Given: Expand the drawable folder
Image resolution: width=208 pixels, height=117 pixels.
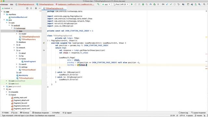Looking at the screenshot, I should click(x=6, y=92).
